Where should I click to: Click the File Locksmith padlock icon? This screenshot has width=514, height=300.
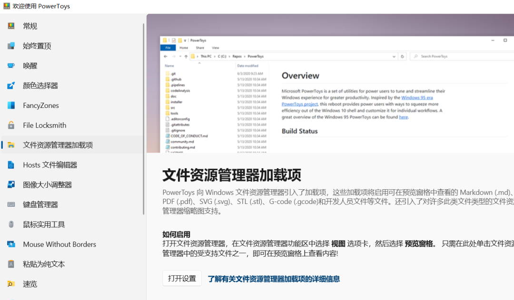[11, 125]
